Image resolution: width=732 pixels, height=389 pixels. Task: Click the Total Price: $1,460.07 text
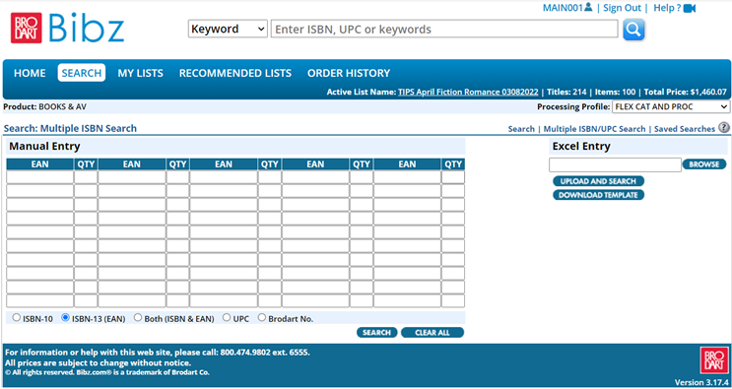pyautogui.click(x=686, y=92)
